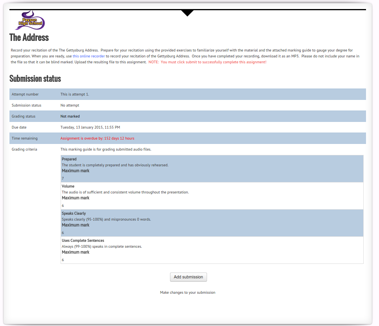Click the 'Uses Complete Sentences' criterion title
The height and width of the screenshot is (326, 379).
pyautogui.click(x=83, y=241)
